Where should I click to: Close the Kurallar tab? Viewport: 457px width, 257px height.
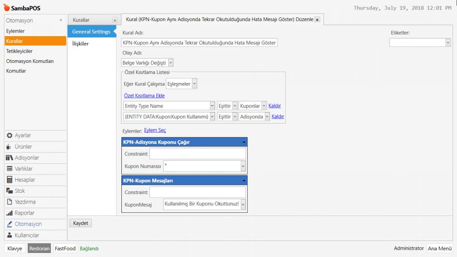115,20
